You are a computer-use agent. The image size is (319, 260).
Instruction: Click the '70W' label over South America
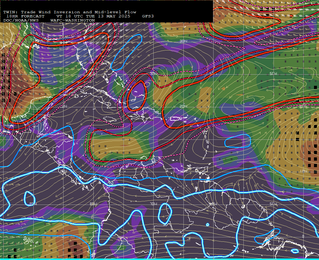pyautogui.click(x=154, y=204)
